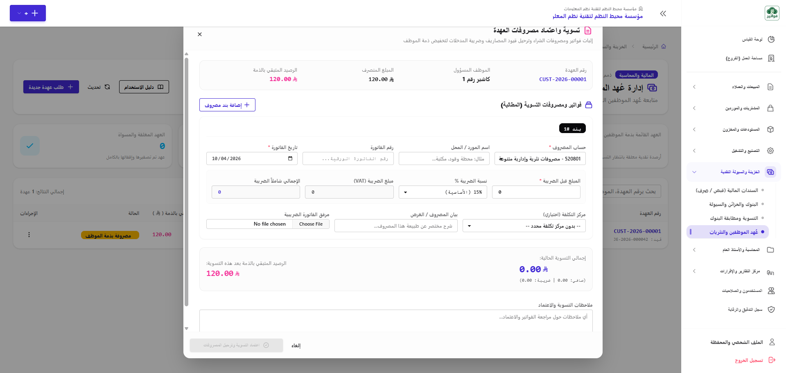This screenshot has height=373, width=786.
Task: Click the cancel button in dialog footer
Action: coord(296,346)
